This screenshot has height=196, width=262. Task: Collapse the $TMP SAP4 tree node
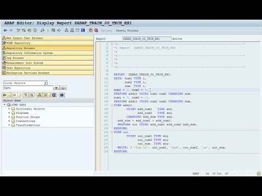4,105
